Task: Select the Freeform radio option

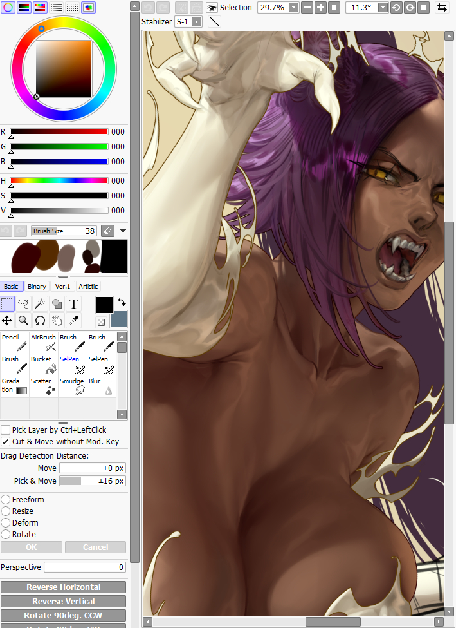Action: point(6,499)
